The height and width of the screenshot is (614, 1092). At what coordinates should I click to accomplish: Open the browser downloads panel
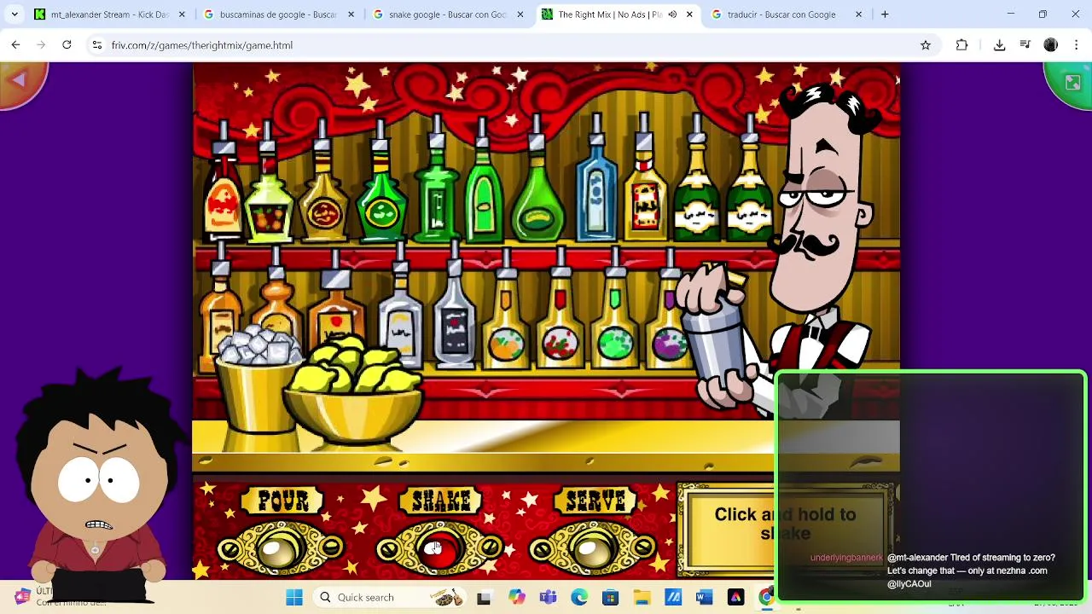(999, 45)
